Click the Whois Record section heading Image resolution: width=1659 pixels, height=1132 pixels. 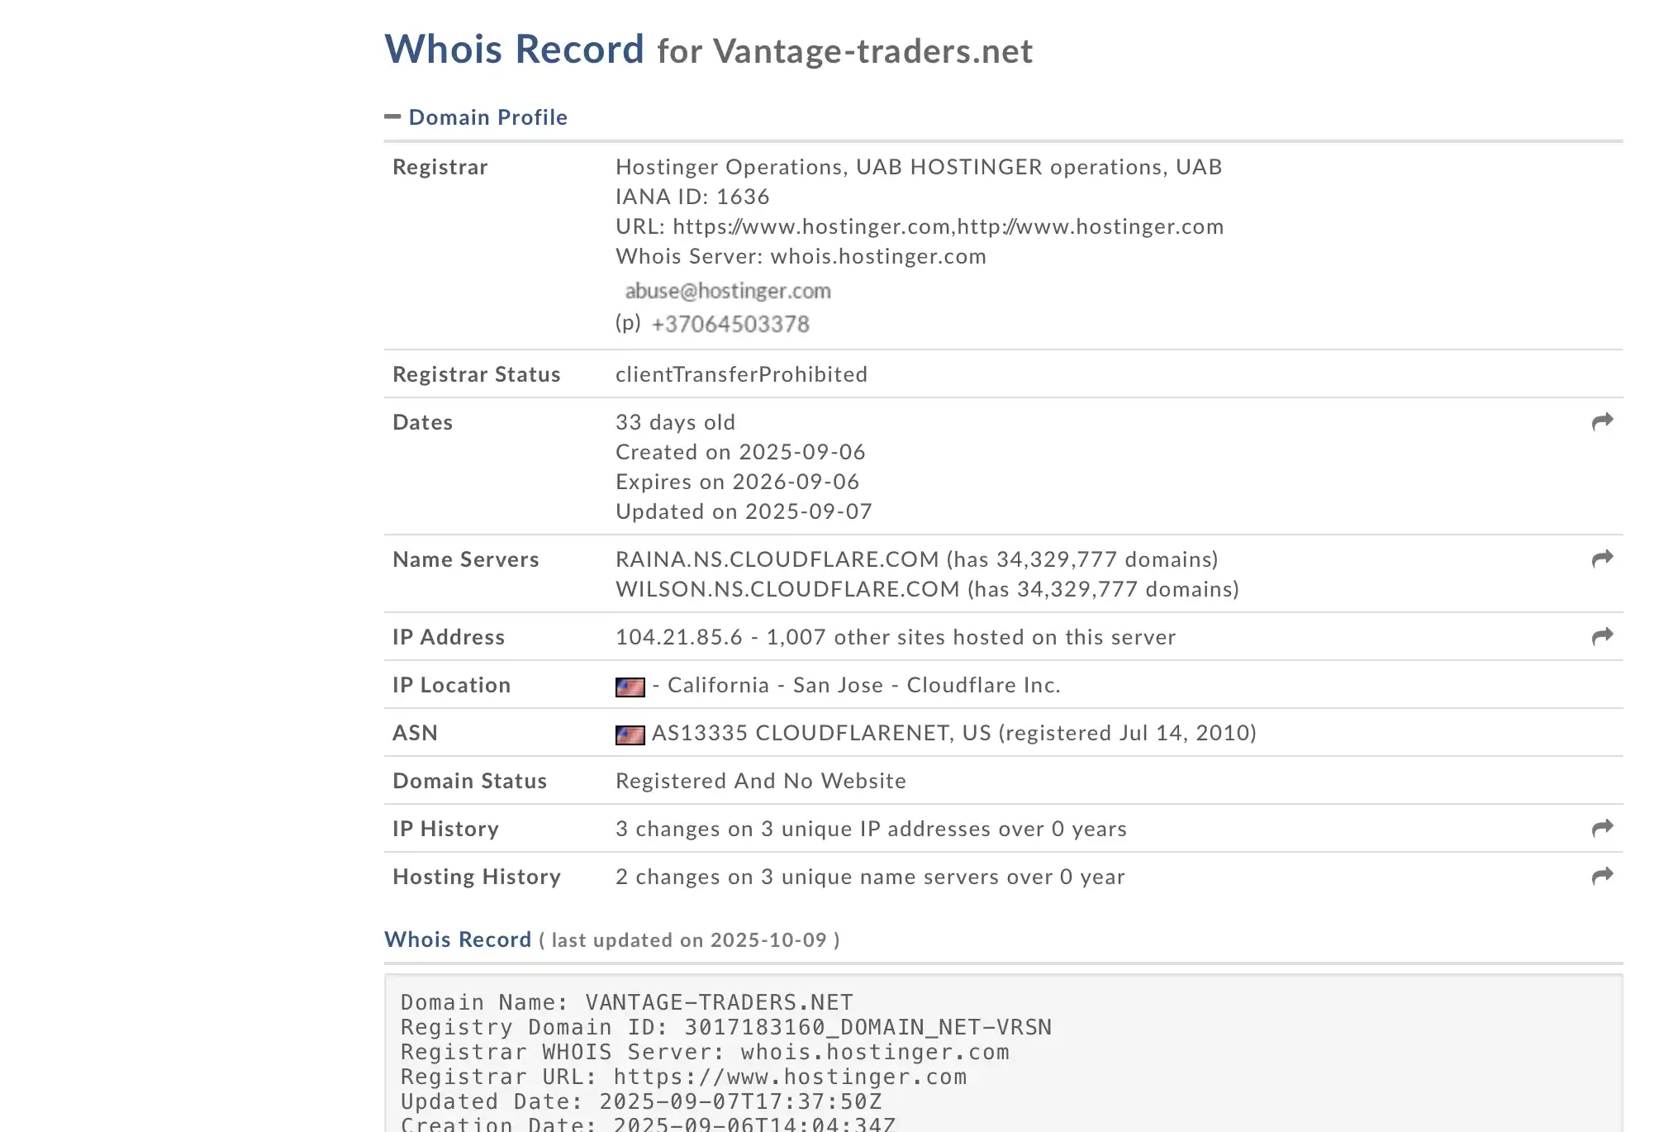(458, 939)
